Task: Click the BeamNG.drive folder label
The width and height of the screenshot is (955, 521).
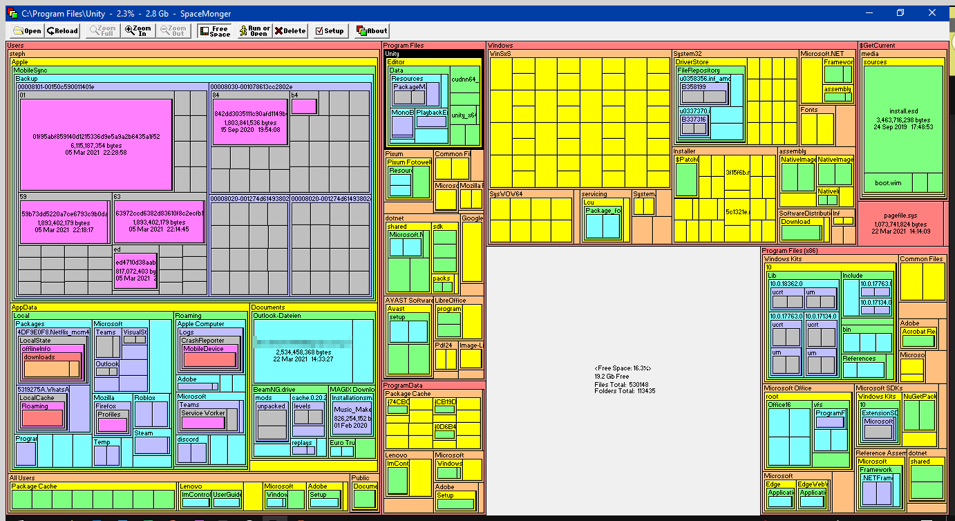Action: click(274, 390)
